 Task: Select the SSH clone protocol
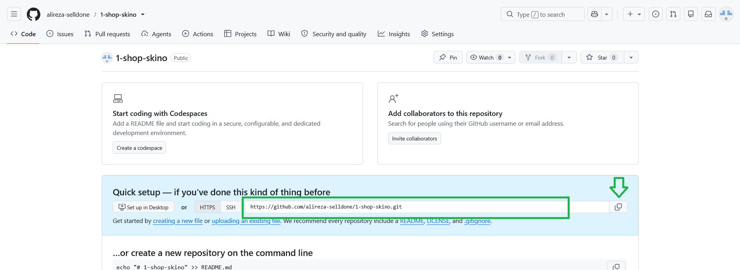pos(231,207)
